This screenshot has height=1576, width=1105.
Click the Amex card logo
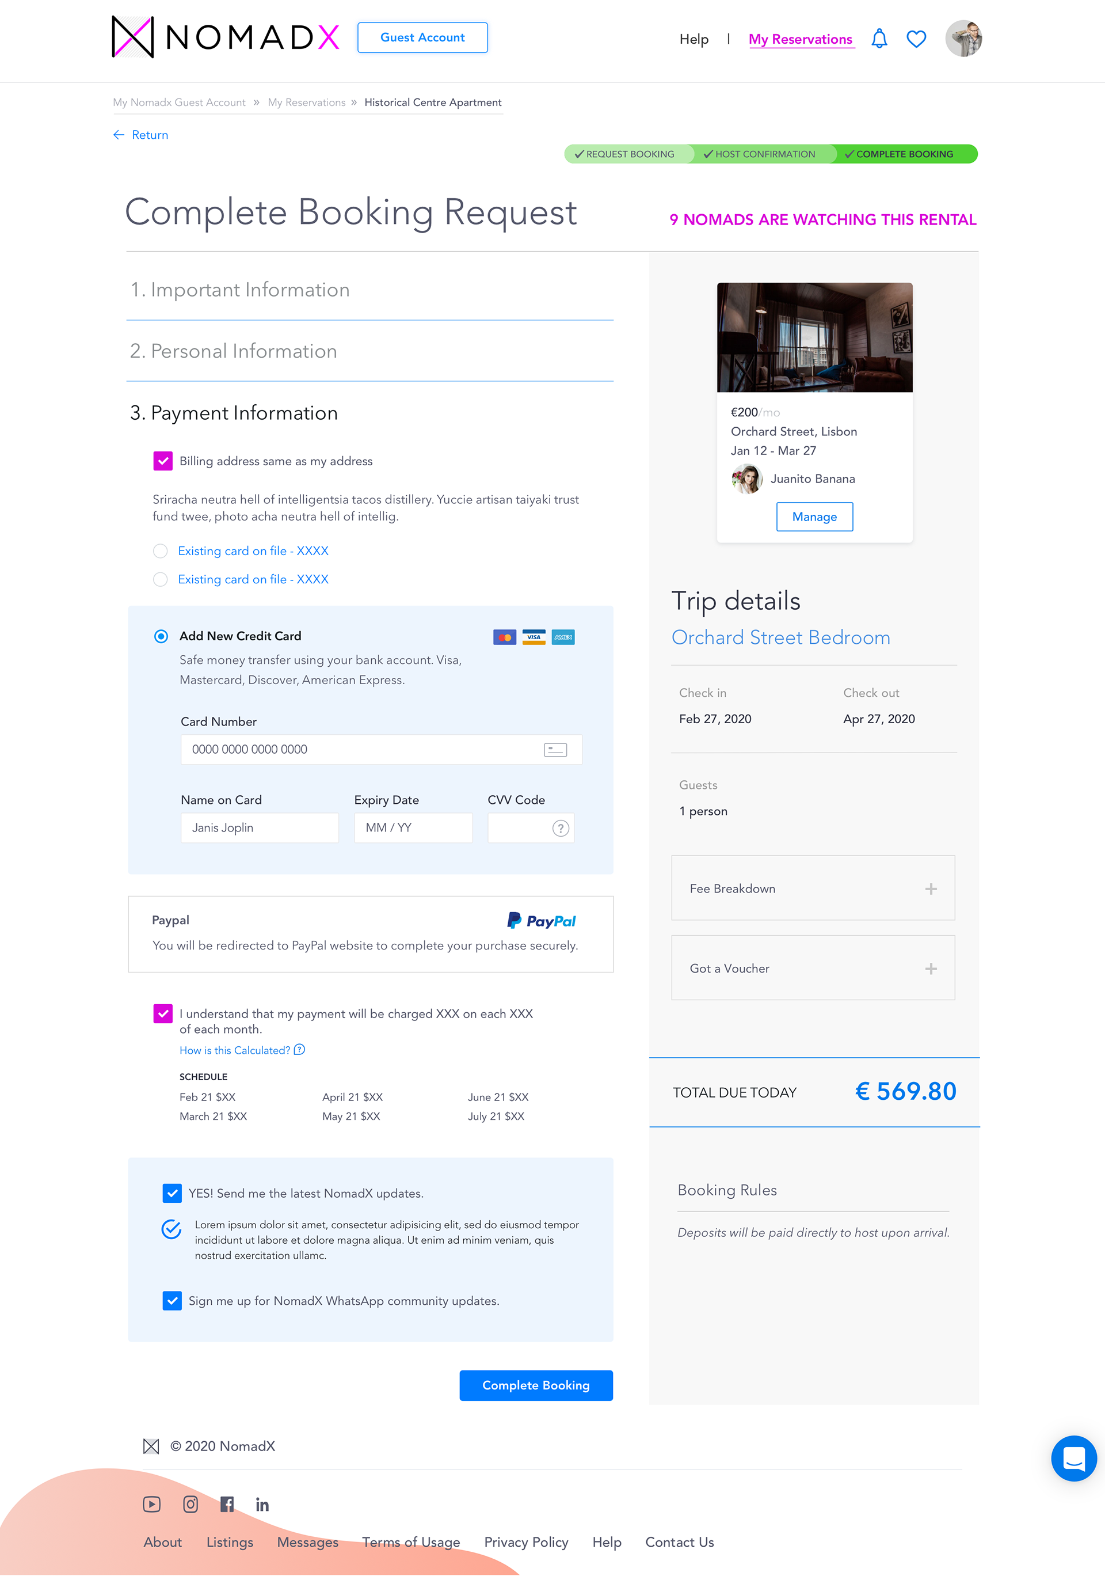(x=563, y=637)
